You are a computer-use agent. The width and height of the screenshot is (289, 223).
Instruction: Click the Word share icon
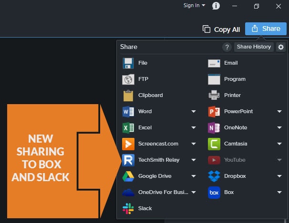tap(128, 112)
